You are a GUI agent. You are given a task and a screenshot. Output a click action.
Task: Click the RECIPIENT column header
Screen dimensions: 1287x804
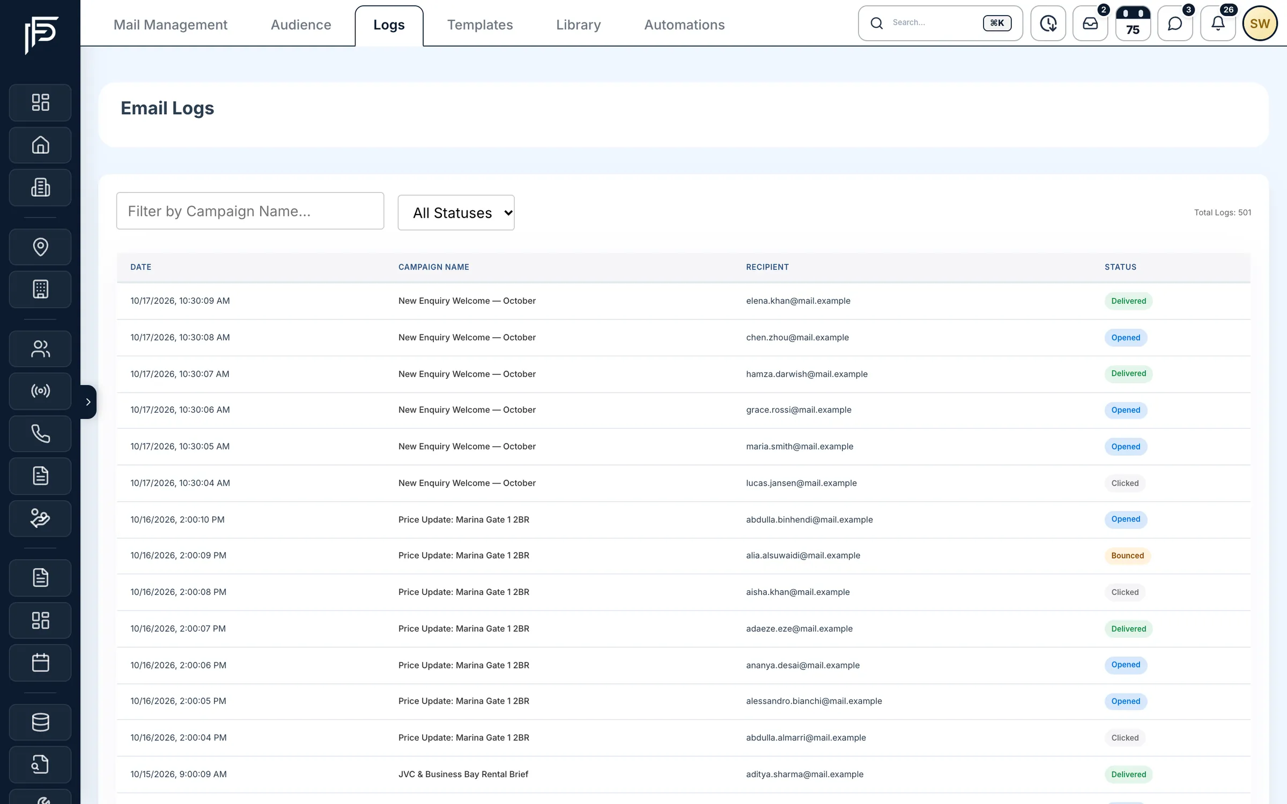[x=767, y=267]
